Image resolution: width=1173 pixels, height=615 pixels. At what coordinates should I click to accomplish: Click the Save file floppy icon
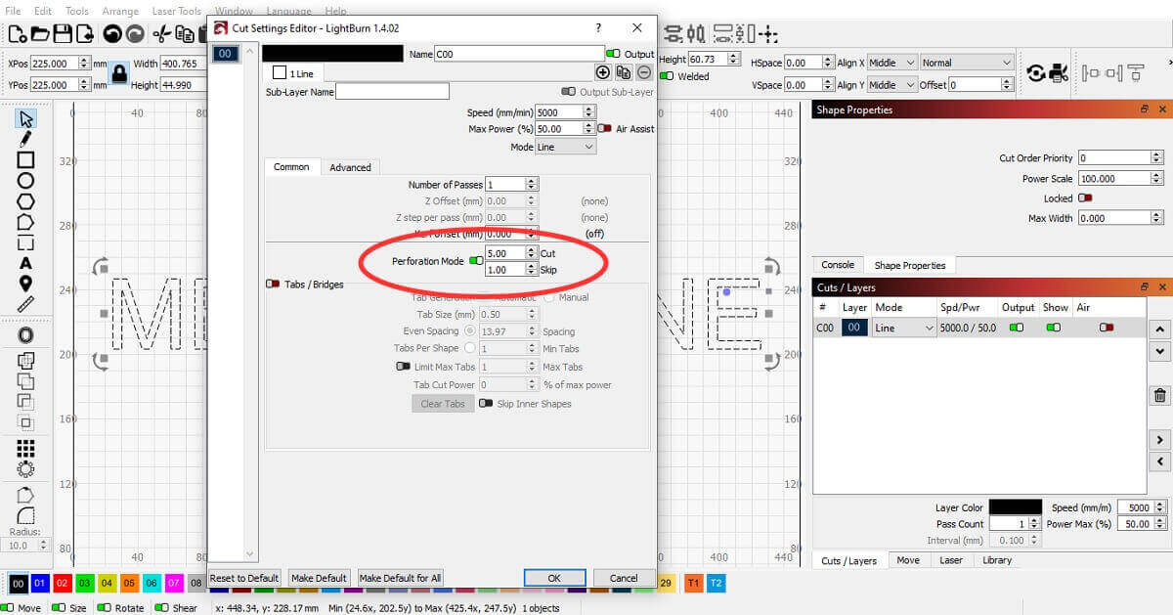tap(62, 34)
